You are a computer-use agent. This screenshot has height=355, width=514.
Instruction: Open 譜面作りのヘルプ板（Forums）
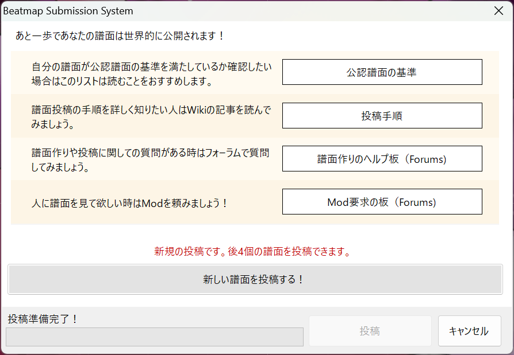click(382, 159)
